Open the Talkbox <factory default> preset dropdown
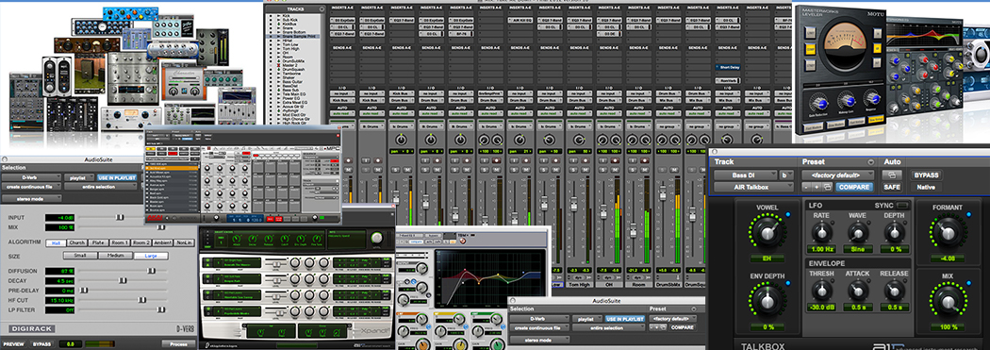The image size is (990, 350). 838,175
